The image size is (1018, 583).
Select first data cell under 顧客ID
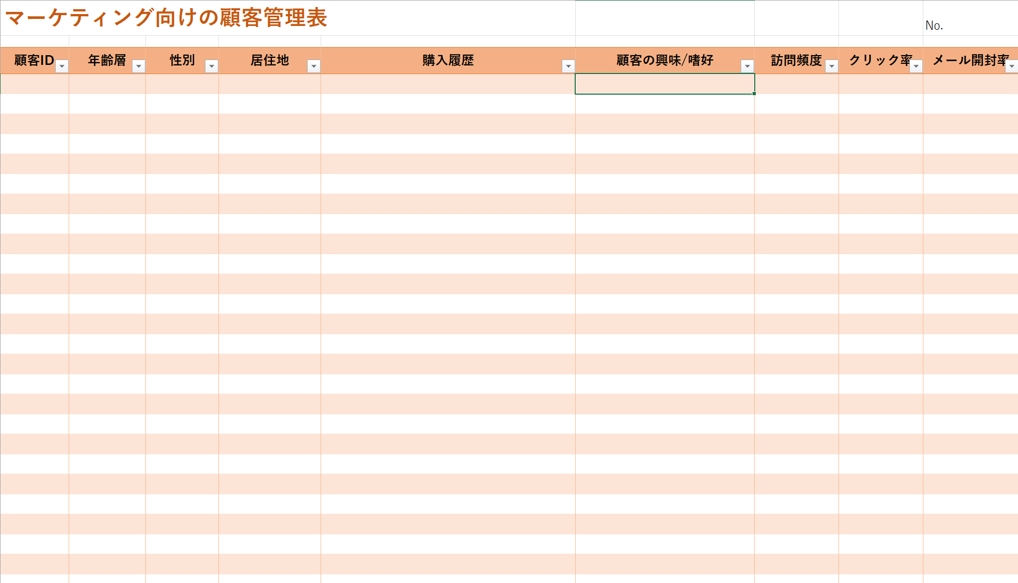[35, 84]
